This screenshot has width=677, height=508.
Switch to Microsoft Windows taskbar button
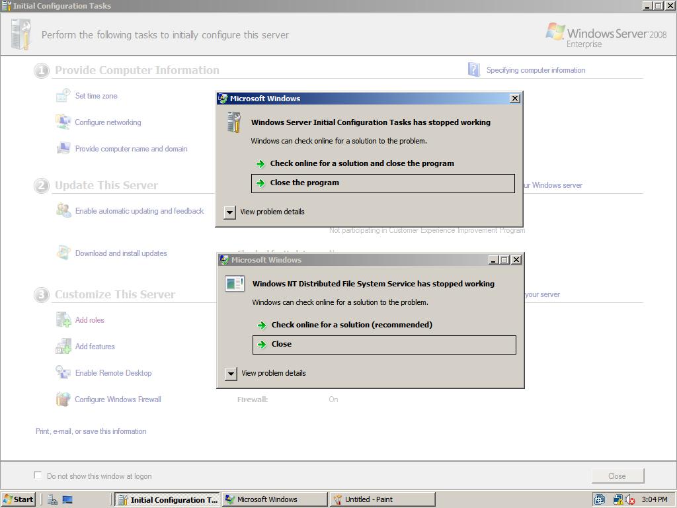coord(275,499)
